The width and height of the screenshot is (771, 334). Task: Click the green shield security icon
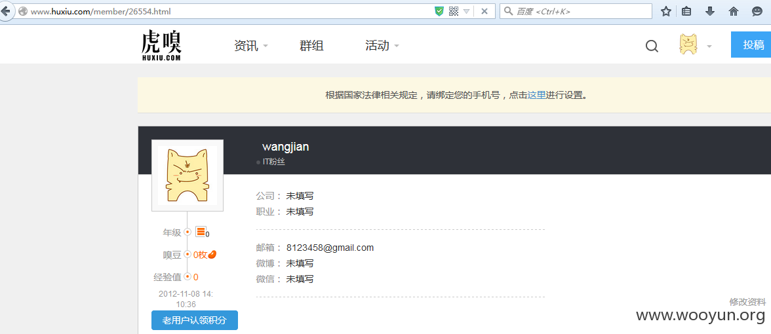click(439, 10)
